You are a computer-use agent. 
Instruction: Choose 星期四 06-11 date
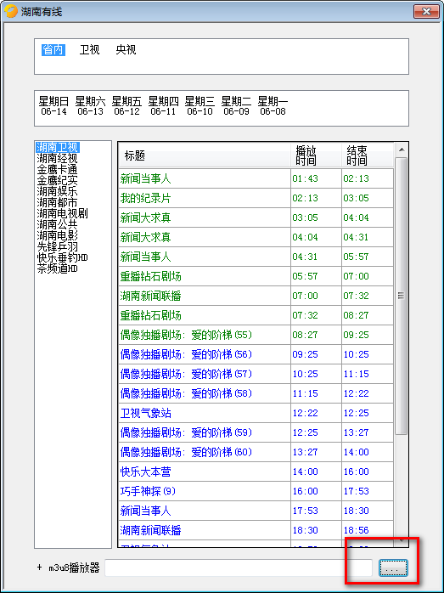point(163,106)
